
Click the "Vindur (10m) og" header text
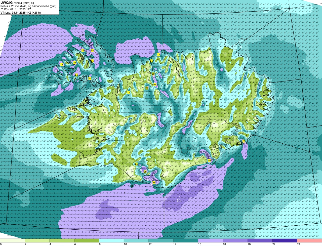[24, 3]
